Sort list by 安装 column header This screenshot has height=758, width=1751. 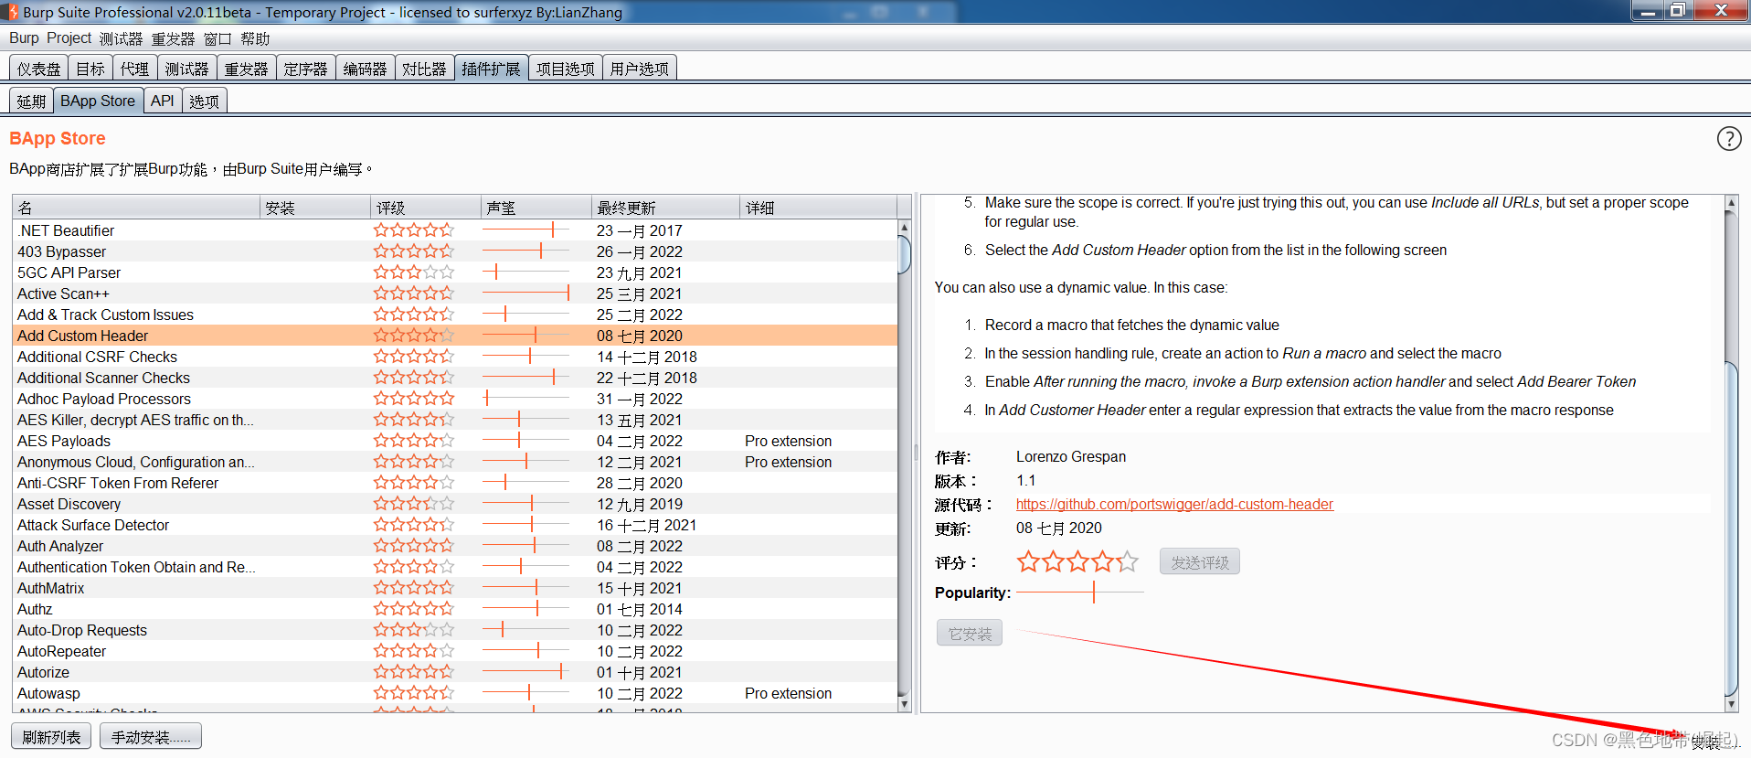tap(315, 208)
